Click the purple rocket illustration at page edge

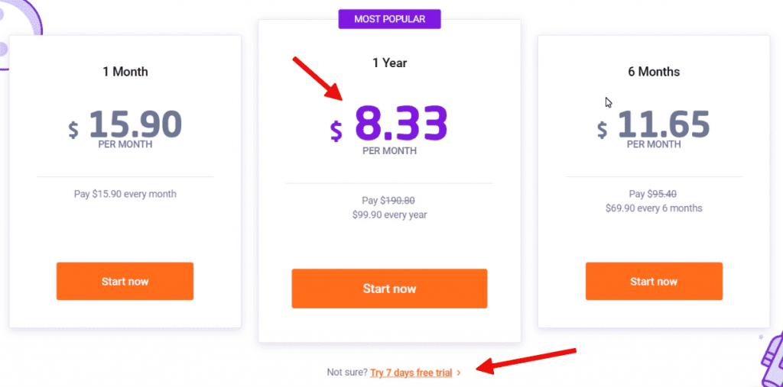click(771, 355)
